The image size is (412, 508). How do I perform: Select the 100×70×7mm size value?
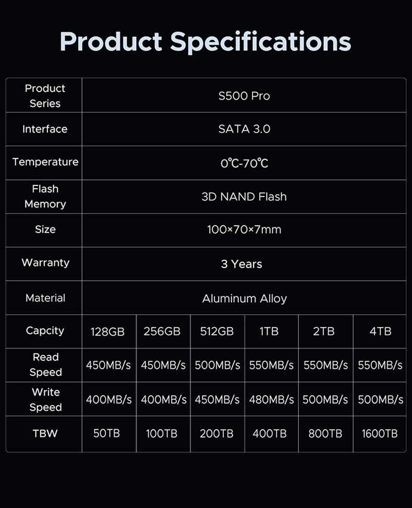tap(244, 230)
